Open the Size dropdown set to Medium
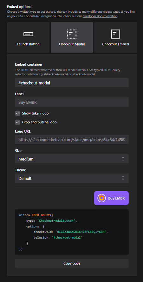Screen dimensions: 143x282 pos(72,159)
